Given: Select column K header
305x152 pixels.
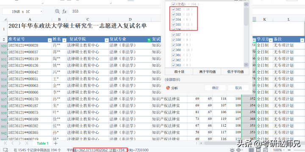Looking at the screenshot, I should click(x=264, y=19).
